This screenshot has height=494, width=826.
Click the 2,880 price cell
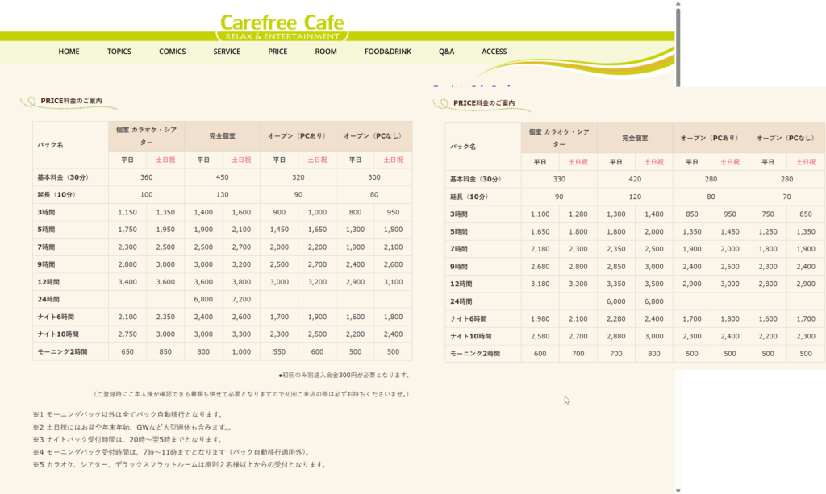[615, 336]
